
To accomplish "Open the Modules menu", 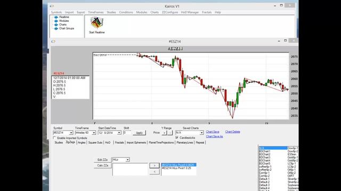I will [x=142, y=12].
